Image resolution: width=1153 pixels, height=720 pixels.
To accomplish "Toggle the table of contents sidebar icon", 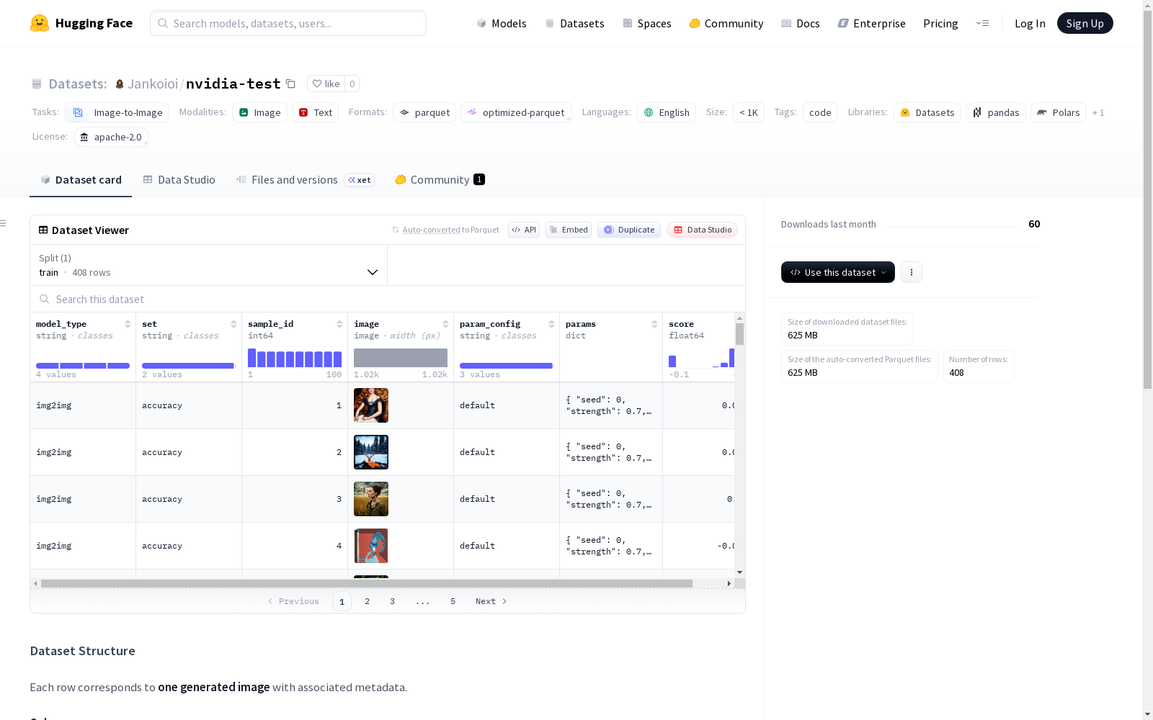I will 4,223.
